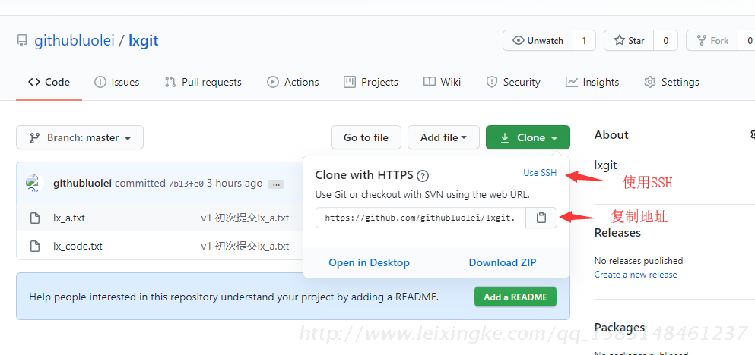Click the file icon beside lx_a.txt

(x=35, y=218)
